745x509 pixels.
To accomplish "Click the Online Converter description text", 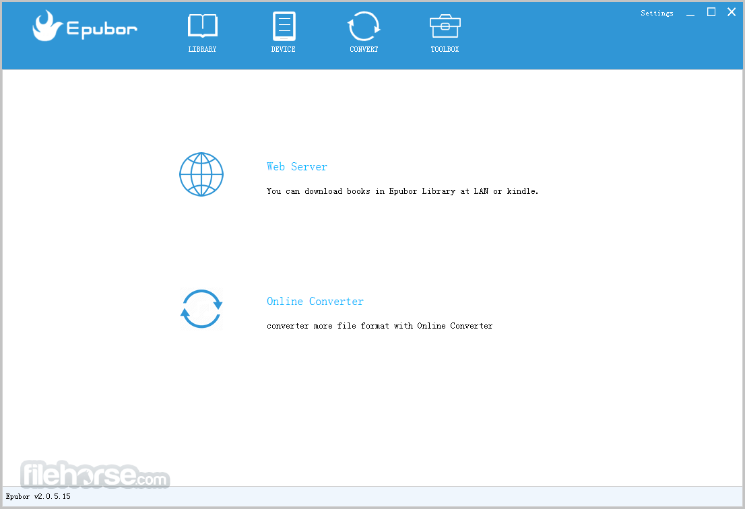I will 380,326.
